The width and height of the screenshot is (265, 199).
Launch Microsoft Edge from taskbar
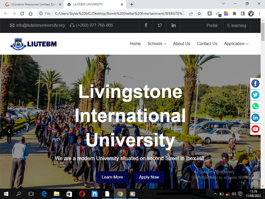44,194
